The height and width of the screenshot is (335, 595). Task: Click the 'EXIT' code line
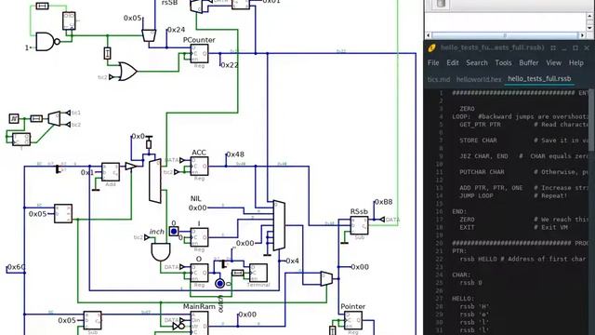467,227
